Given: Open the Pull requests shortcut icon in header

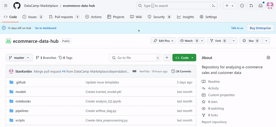Looking at the screenshot, I should pyautogui.click(x=251, y=6).
